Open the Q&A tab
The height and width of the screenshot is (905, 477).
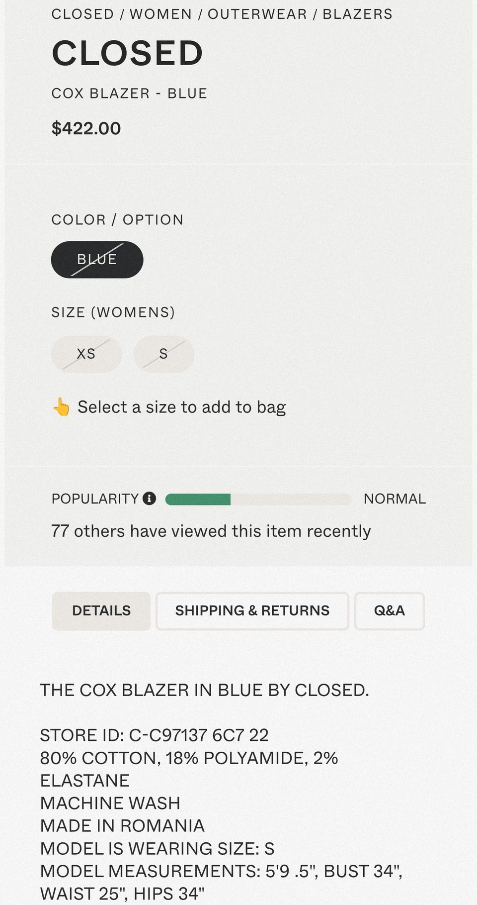(x=389, y=611)
